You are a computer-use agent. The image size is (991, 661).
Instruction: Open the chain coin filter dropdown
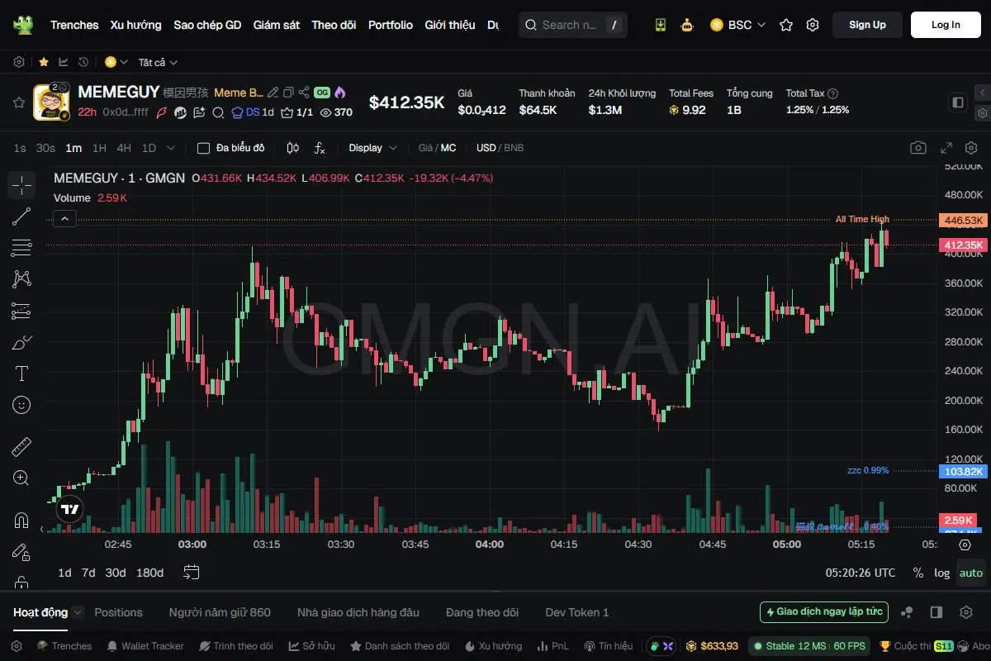(116, 62)
